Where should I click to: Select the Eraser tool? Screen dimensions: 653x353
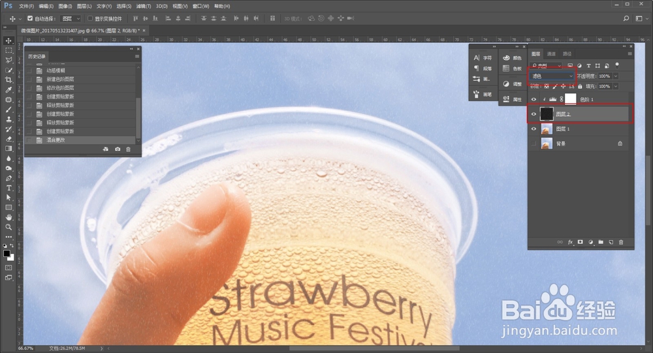click(8, 139)
